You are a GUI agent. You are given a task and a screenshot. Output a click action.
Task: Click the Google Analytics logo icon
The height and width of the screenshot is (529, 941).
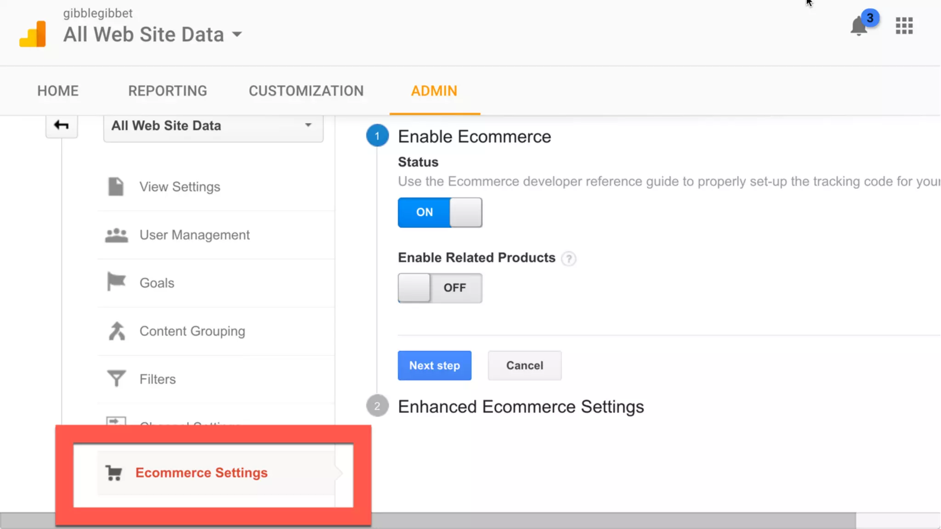point(33,34)
